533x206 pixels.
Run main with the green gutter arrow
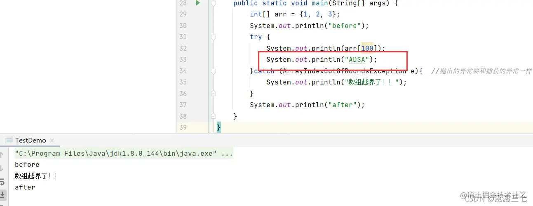[198, 3]
